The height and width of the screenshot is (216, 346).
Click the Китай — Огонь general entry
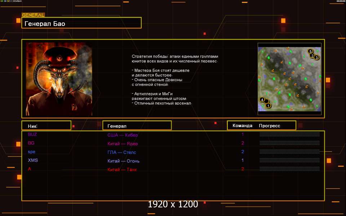pos(123,161)
